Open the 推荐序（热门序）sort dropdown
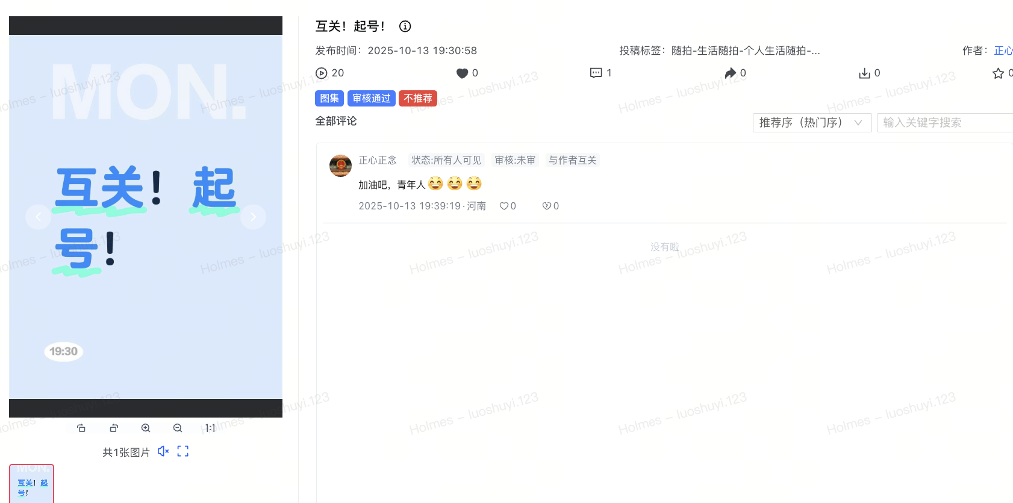1013x503 pixels. click(x=812, y=122)
